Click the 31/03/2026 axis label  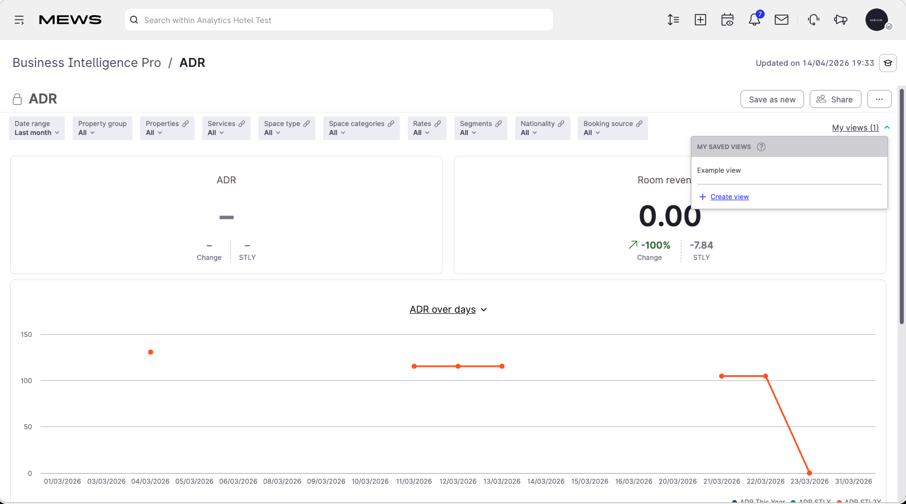[854, 481]
